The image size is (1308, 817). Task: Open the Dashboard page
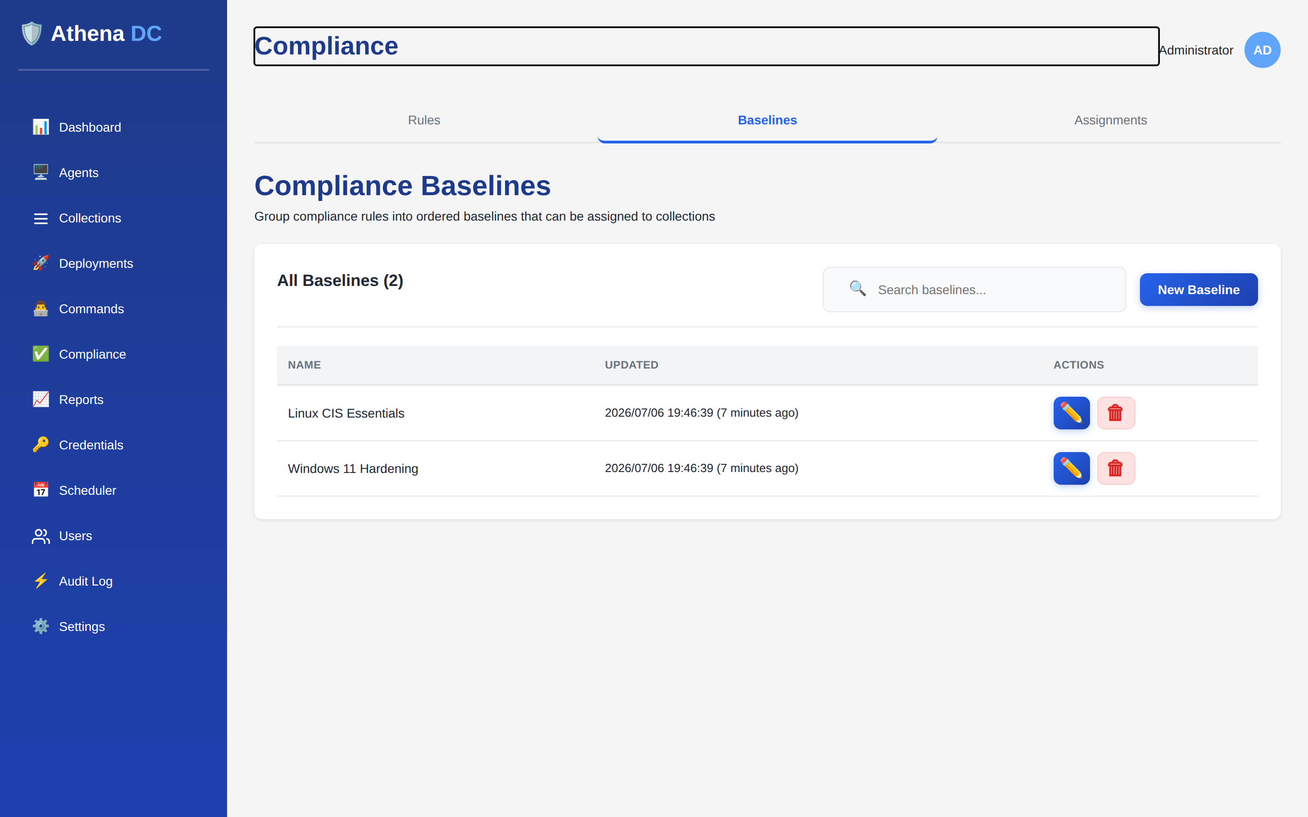pyautogui.click(x=114, y=127)
